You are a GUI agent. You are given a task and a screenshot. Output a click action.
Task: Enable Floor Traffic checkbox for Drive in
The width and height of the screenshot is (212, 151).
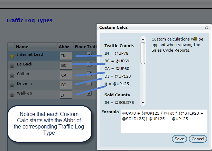tap(90, 83)
